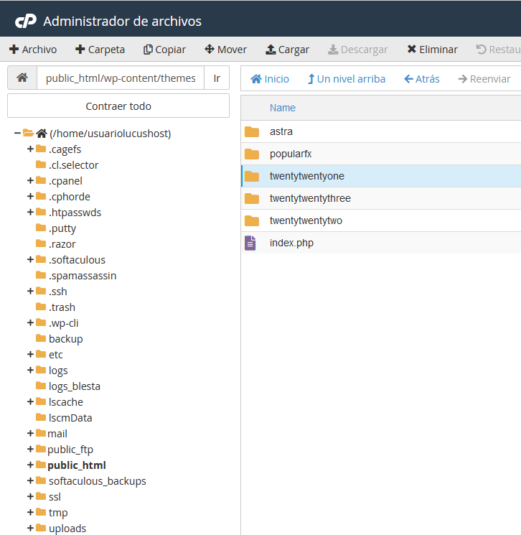Click the path input field

tap(121, 78)
